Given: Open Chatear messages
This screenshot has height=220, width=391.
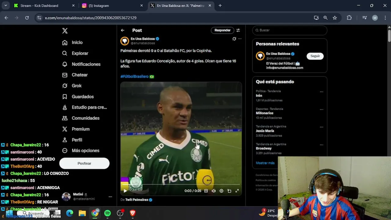Looking at the screenshot, I should (x=75, y=75).
